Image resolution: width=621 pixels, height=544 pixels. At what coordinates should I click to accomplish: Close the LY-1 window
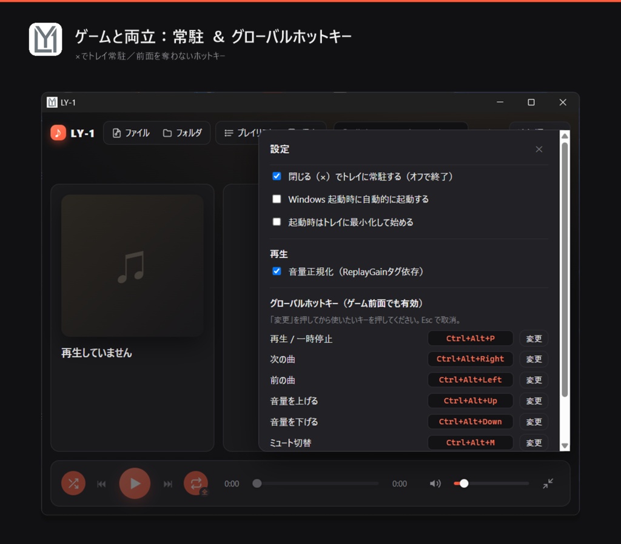click(x=563, y=102)
